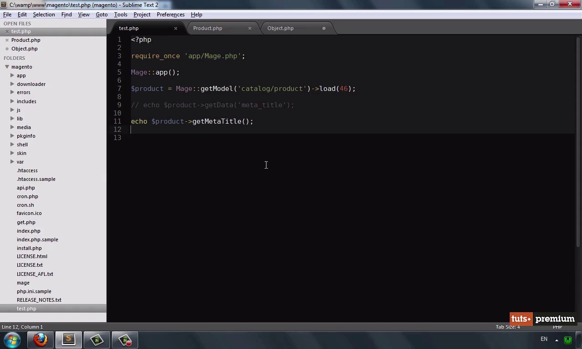Click line number 9 in the gutter
Image resolution: width=582 pixels, height=349 pixels.
pyautogui.click(x=119, y=105)
